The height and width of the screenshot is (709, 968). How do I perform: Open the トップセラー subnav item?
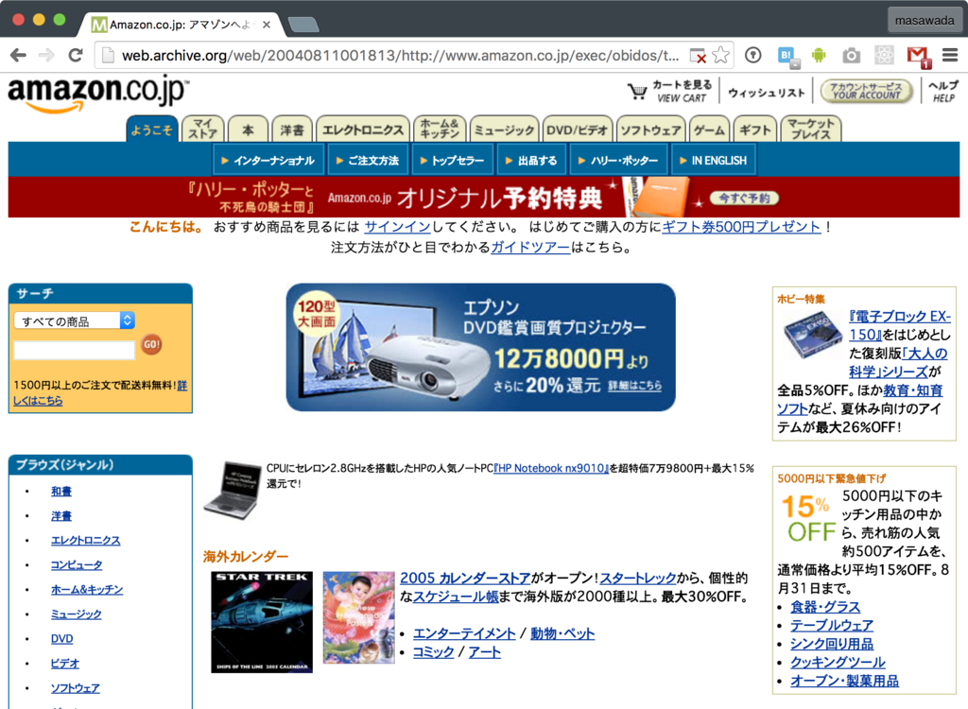coord(452,161)
